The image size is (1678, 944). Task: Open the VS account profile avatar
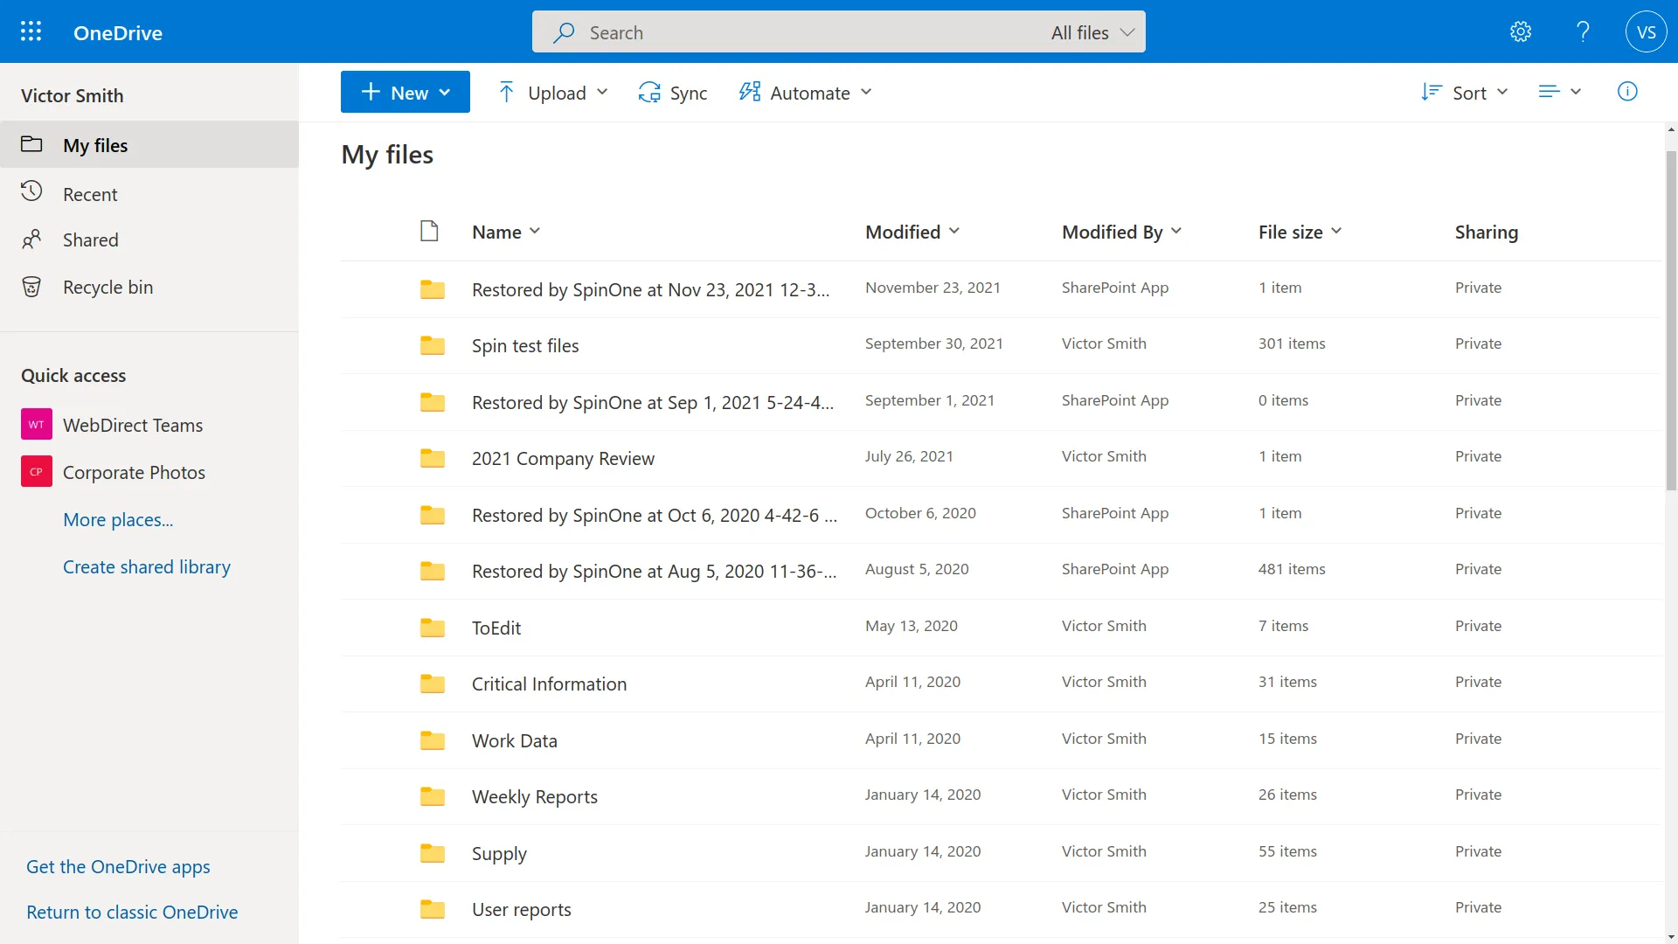click(x=1647, y=31)
